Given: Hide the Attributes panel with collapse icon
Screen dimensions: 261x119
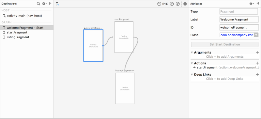Looking at the screenshot, I should pos(257,4).
